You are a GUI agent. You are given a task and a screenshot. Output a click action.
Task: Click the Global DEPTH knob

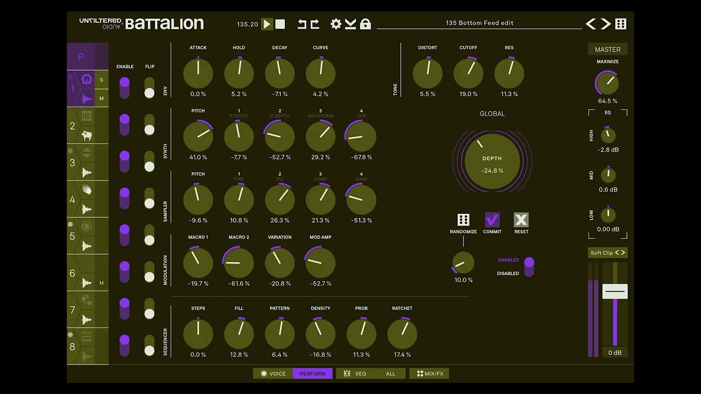[x=492, y=161]
